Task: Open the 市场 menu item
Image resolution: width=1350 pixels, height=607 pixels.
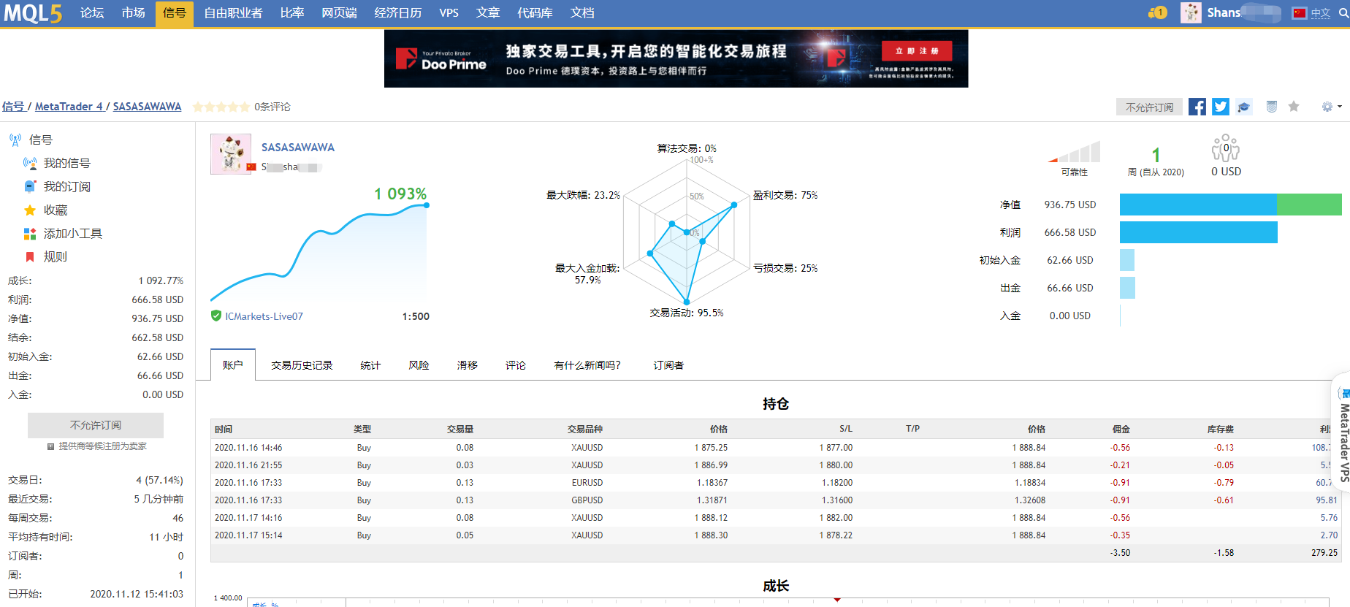Action: coord(133,13)
